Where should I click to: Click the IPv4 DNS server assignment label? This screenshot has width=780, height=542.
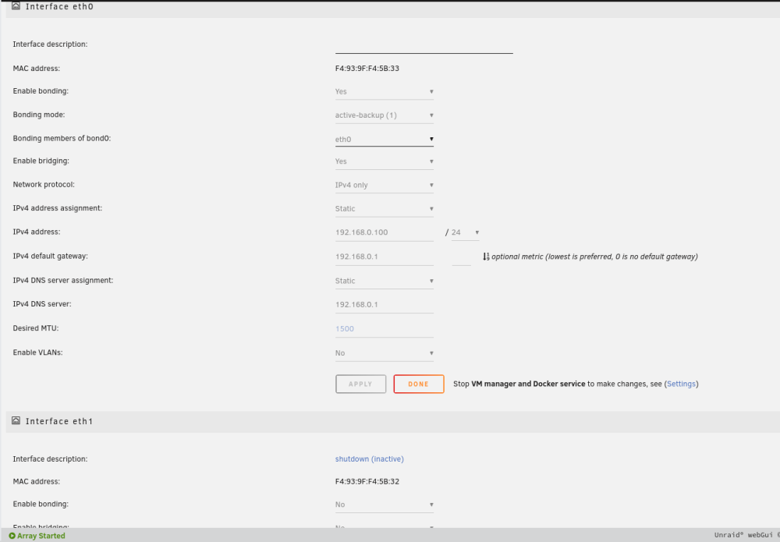coord(63,281)
